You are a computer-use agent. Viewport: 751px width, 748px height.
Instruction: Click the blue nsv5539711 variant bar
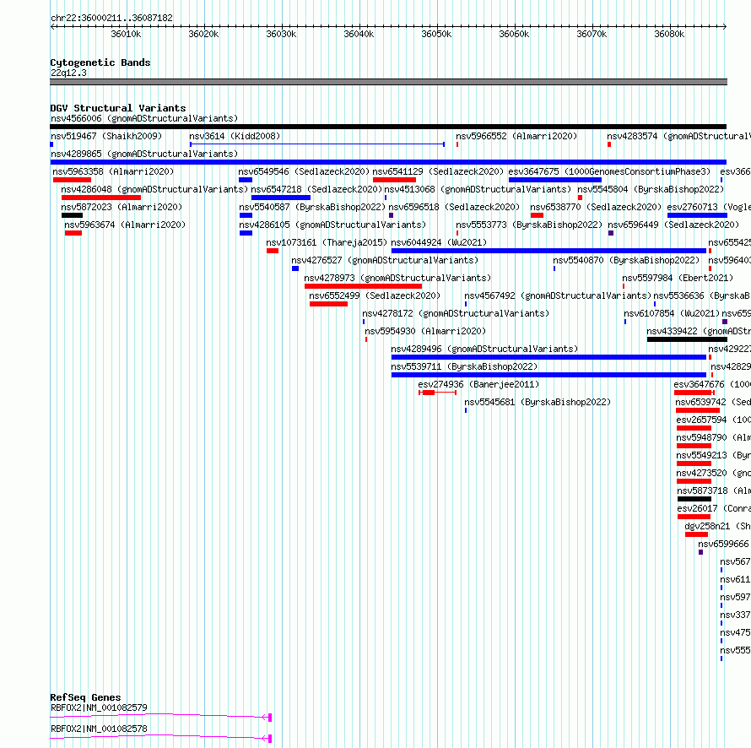(548, 375)
